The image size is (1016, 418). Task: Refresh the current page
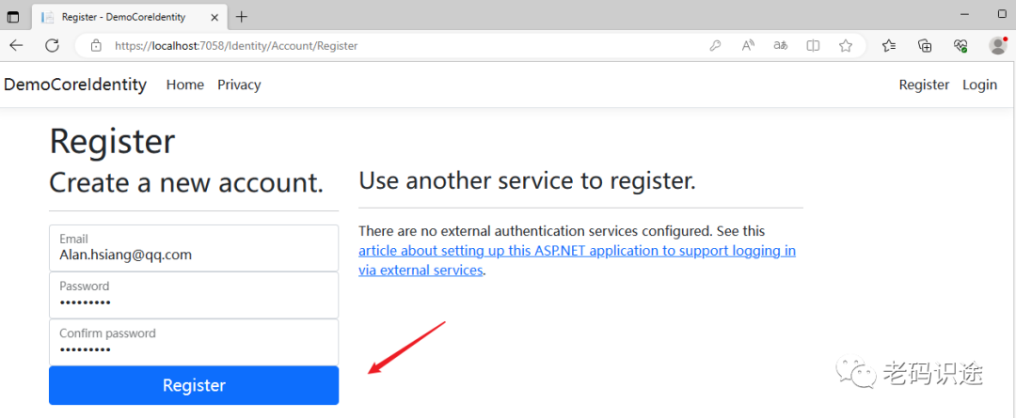pyautogui.click(x=53, y=45)
